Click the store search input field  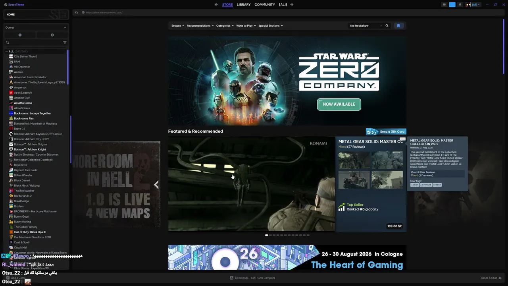coord(364,26)
